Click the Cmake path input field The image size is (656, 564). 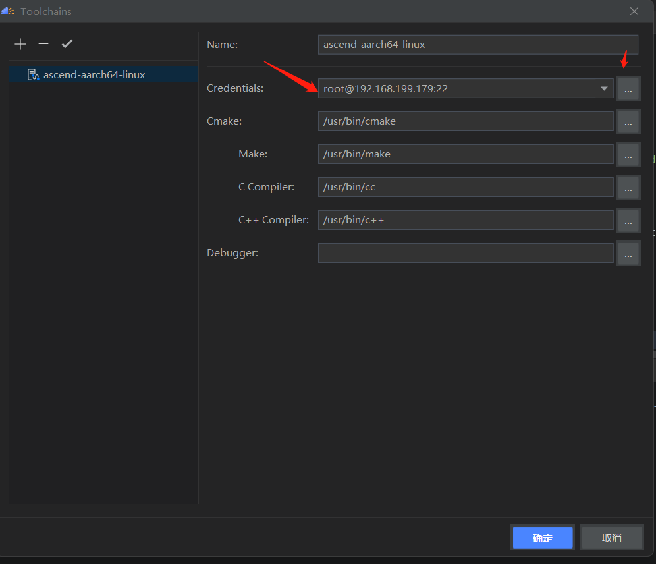coord(465,121)
